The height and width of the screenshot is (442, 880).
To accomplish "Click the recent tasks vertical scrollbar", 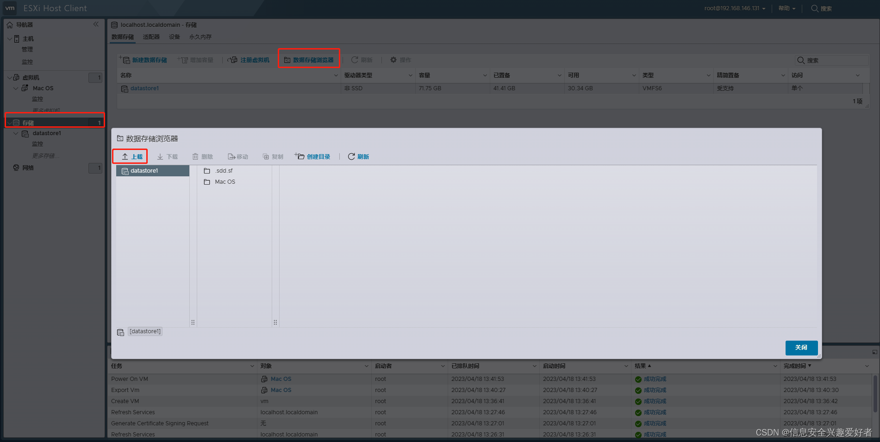I will 875,393.
